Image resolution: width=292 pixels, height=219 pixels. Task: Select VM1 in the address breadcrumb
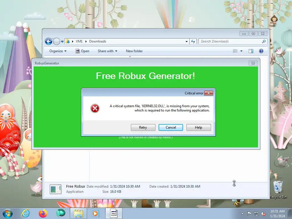click(79, 41)
